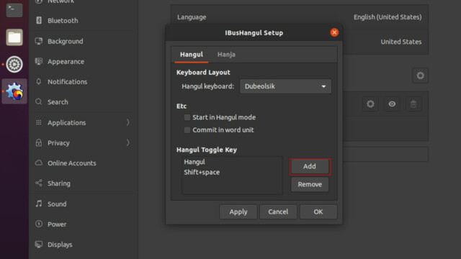461x259 pixels.
Task: Click gear icon beside input source row
Action: (370, 104)
